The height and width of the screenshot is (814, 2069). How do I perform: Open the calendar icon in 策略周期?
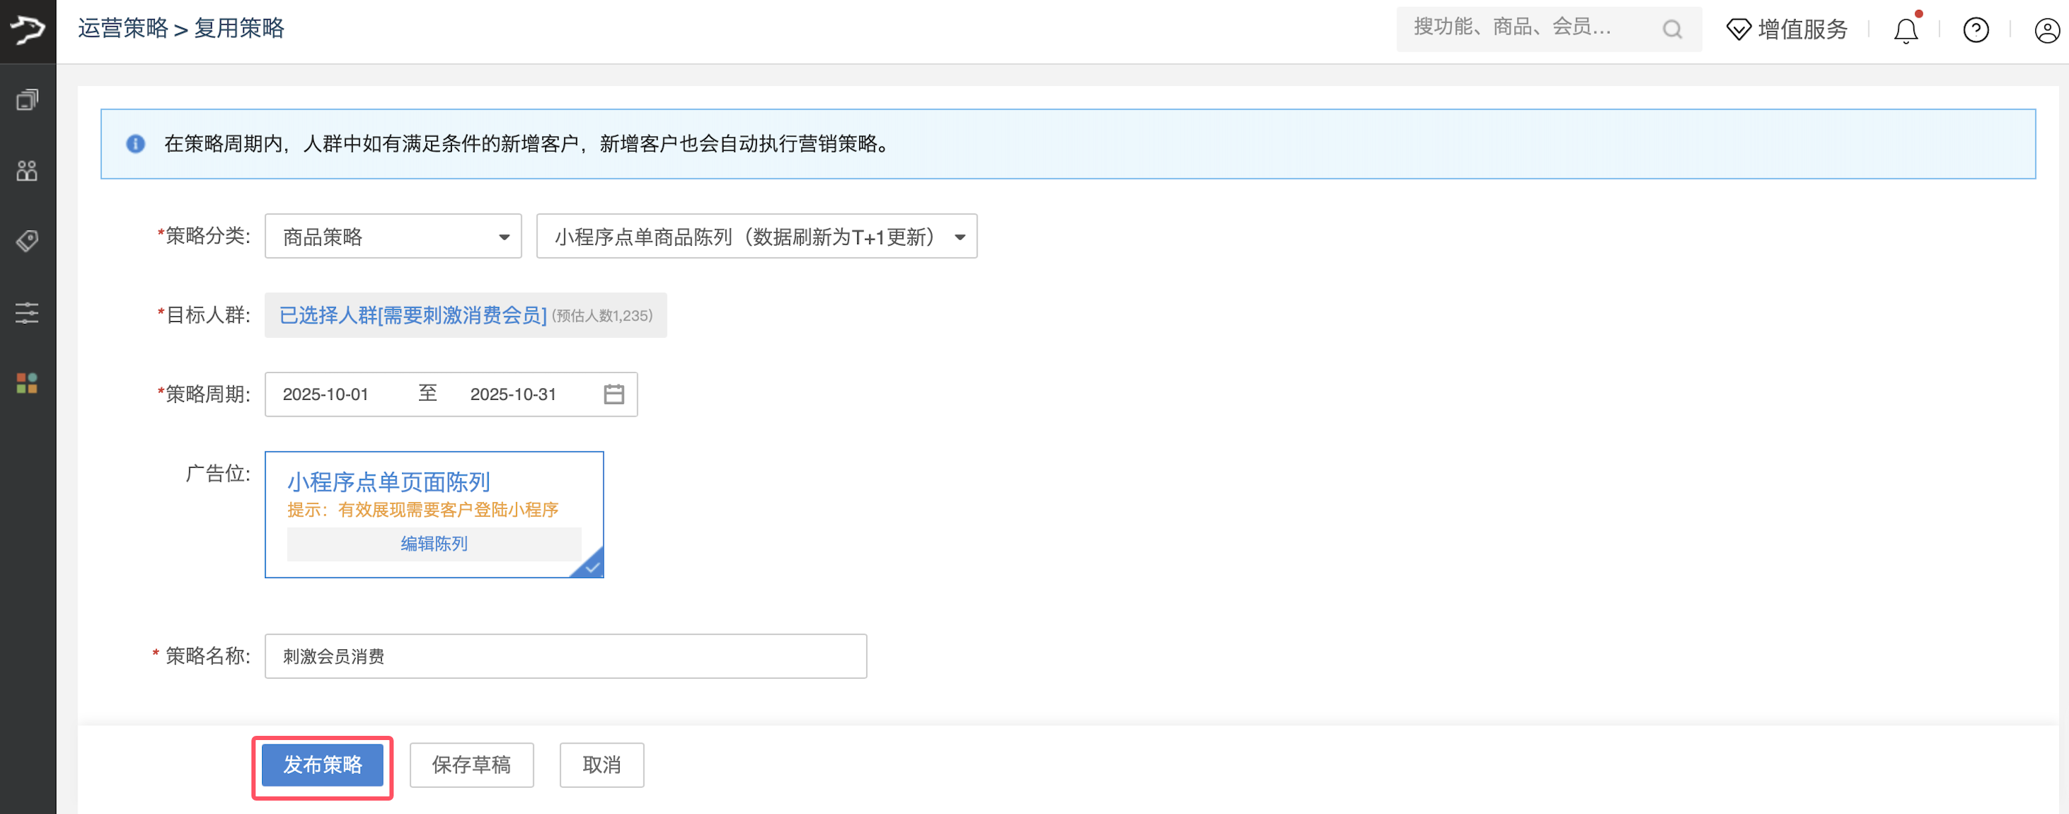click(x=613, y=394)
